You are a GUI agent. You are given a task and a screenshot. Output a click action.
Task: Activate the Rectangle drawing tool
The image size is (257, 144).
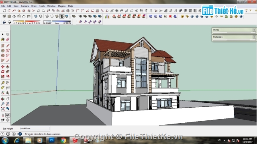coord(3,46)
